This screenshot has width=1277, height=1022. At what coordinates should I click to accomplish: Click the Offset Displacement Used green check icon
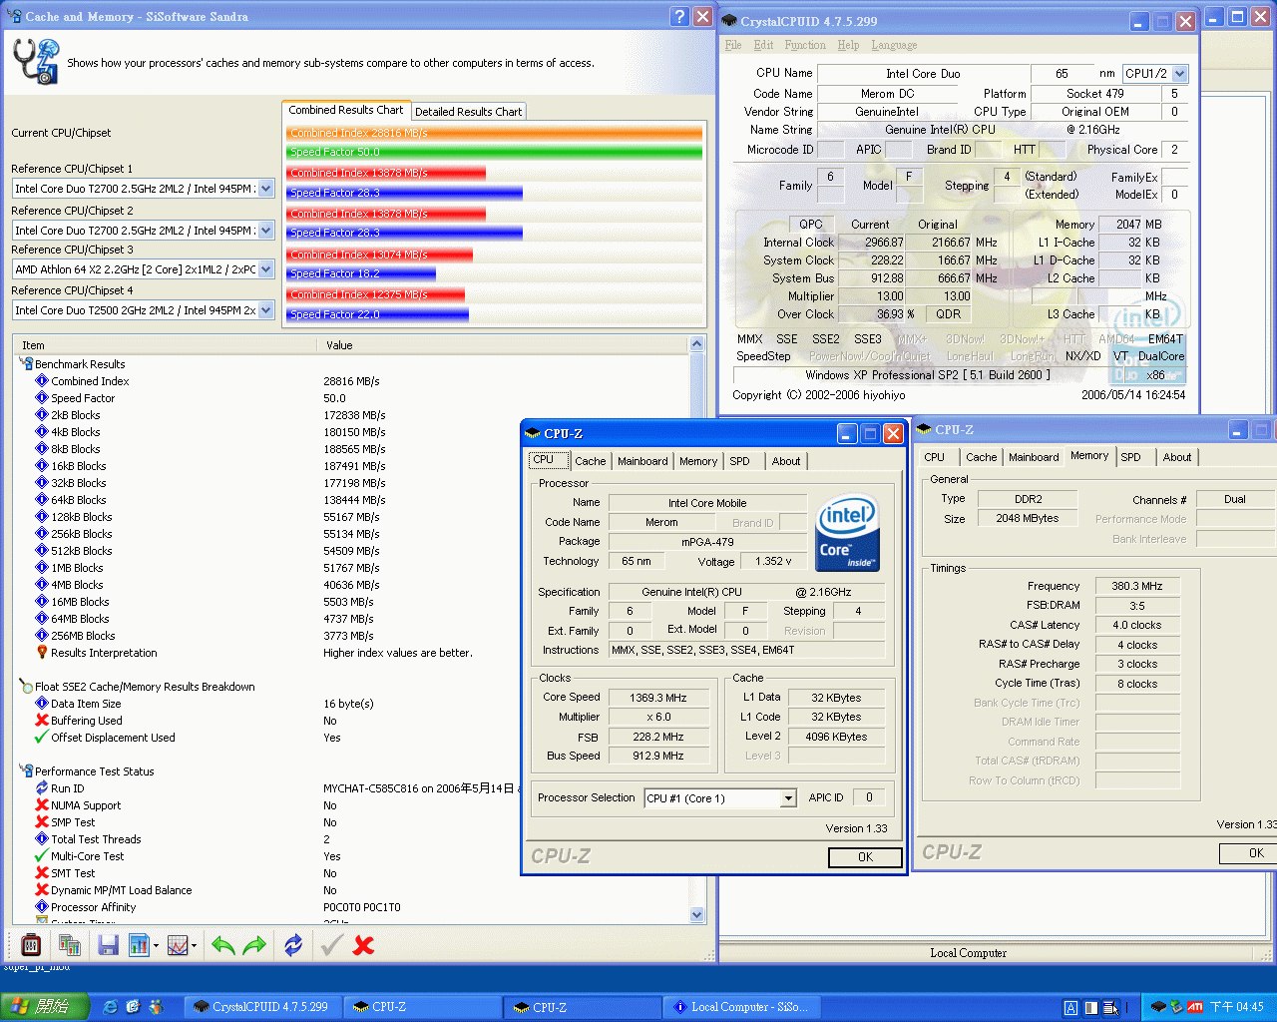(42, 737)
